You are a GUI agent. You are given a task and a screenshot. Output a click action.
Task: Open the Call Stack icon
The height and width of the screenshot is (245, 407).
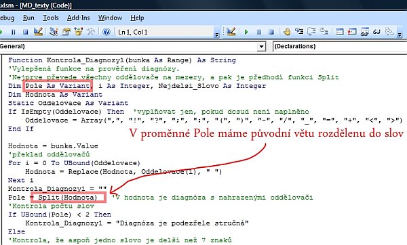tap(389, 32)
